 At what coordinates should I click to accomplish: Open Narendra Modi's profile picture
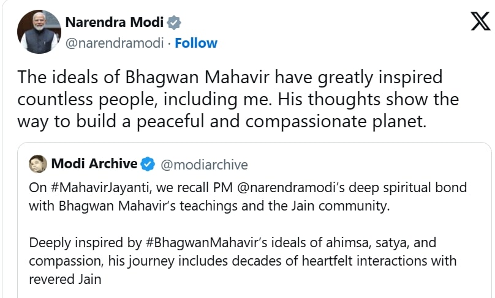[x=36, y=32]
